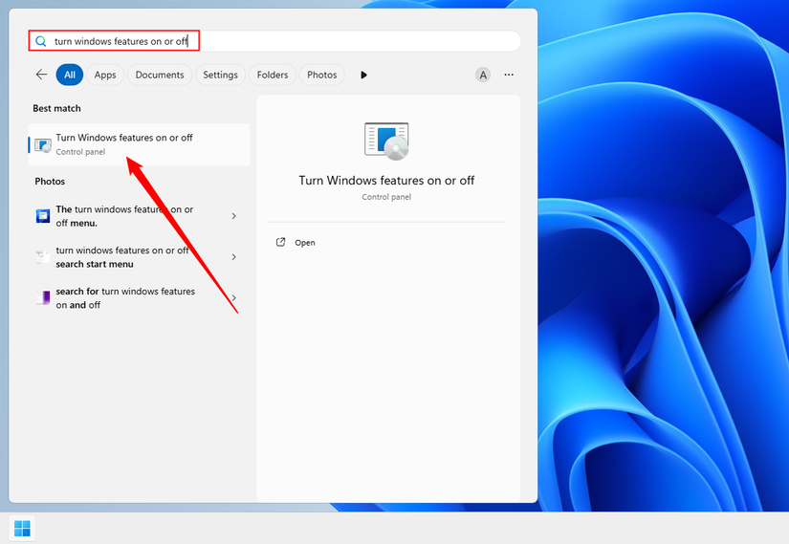The height and width of the screenshot is (544, 789).
Task: Go back with the left arrow
Action: tap(41, 75)
